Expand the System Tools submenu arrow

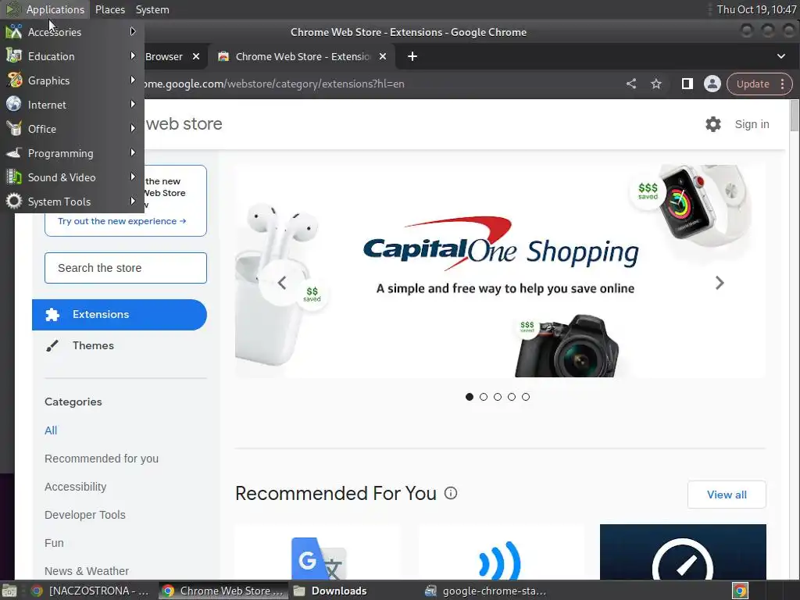click(x=133, y=201)
